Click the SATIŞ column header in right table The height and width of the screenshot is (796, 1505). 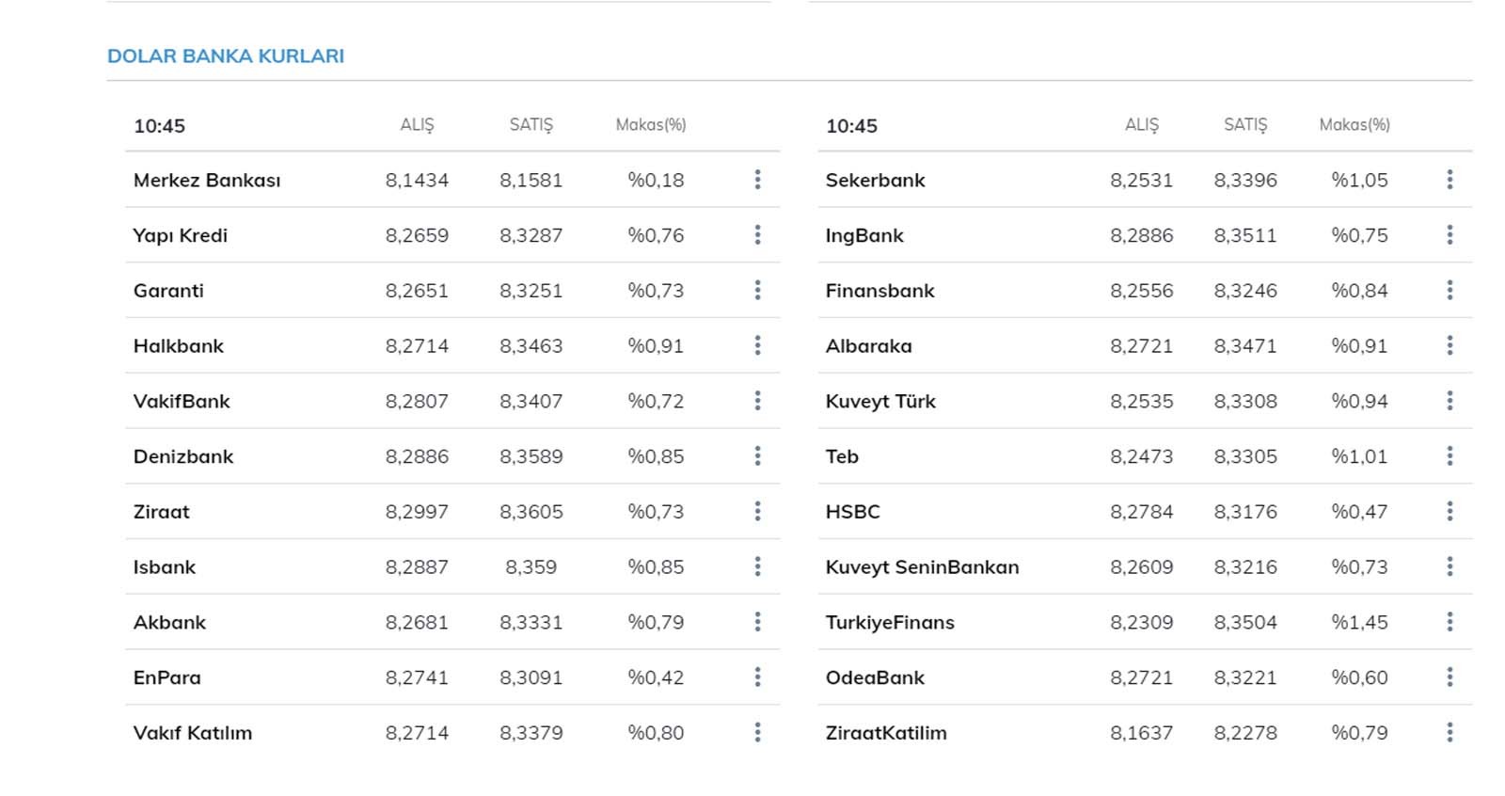(1245, 125)
